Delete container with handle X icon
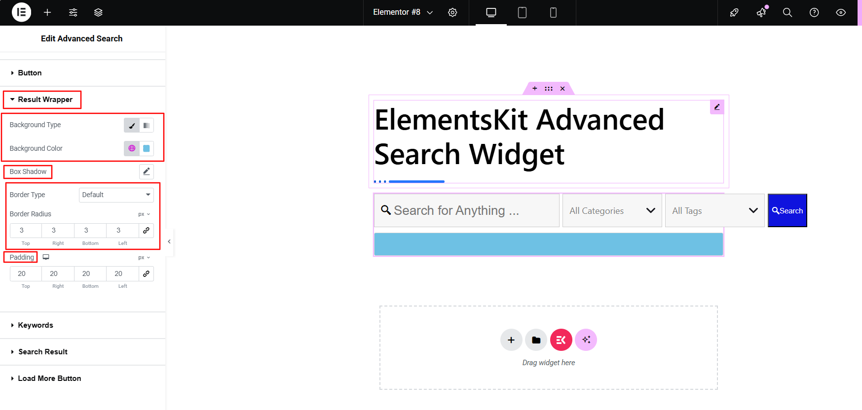The height and width of the screenshot is (410, 862). [x=562, y=89]
